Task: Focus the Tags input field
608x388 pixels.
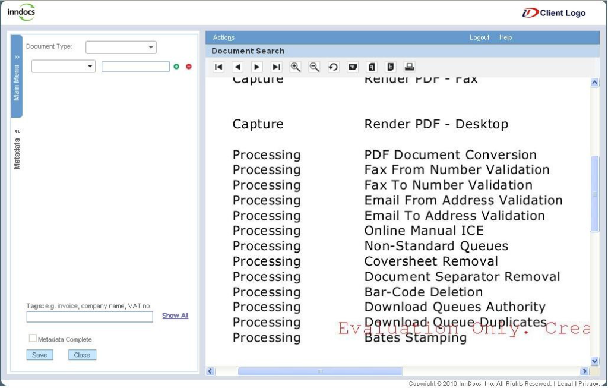Action: pyautogui.click(x=90, y=317)
